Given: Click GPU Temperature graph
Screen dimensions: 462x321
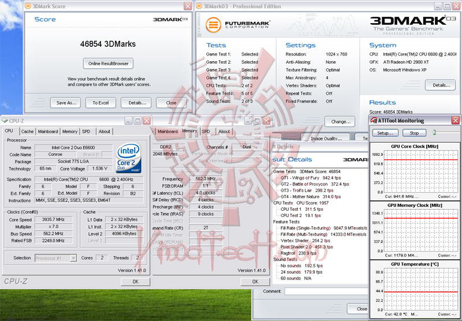Looking at the screenshot, I should pyautogui.click(x=421, y=289).
